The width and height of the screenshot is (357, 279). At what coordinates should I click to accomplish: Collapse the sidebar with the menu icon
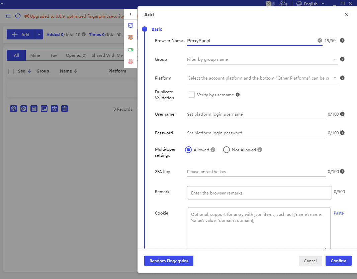click(x=8, y=16)
